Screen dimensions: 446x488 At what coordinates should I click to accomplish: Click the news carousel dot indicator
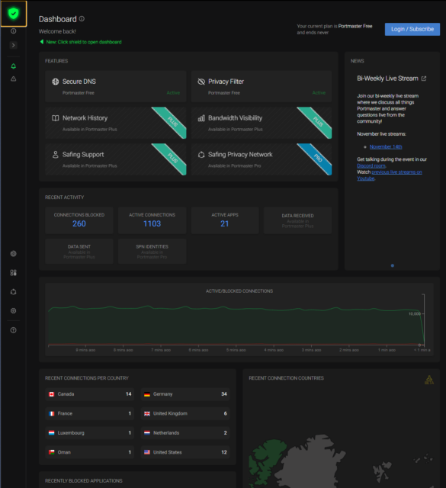(x=393, y=265)
